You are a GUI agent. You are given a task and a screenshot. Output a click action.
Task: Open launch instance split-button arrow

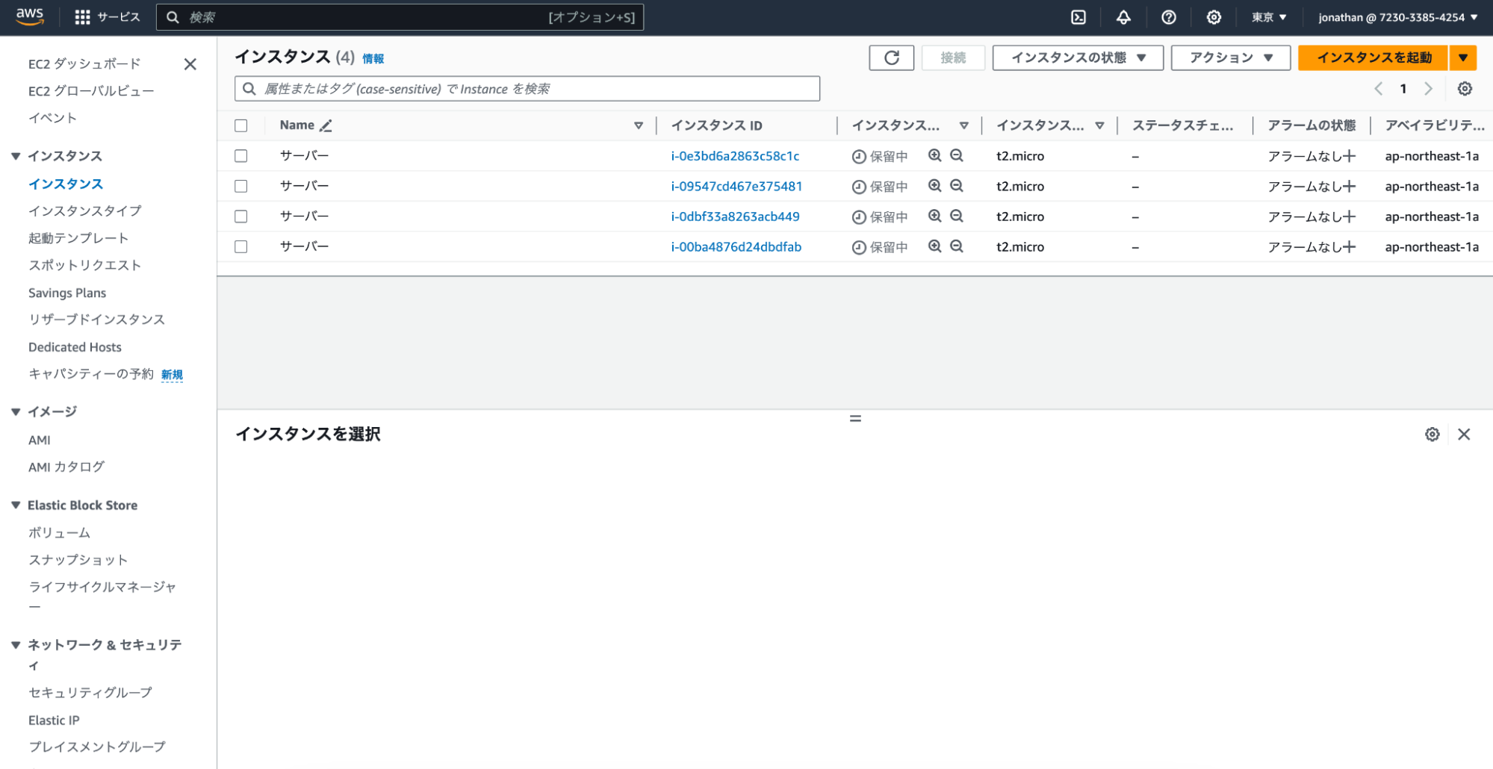[1463, 57]
